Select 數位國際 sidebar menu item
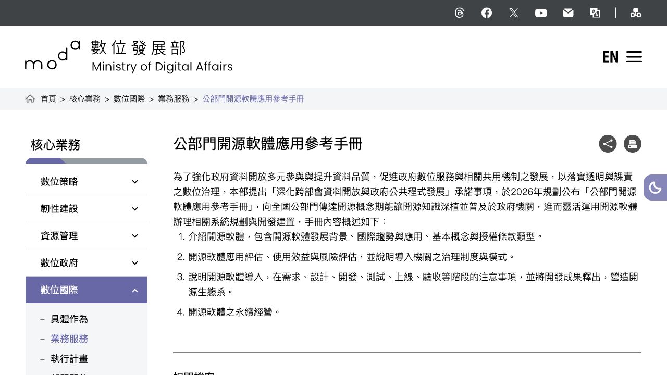Image resolution: width=667 pixels, height=375 pixels. point(87,290)
